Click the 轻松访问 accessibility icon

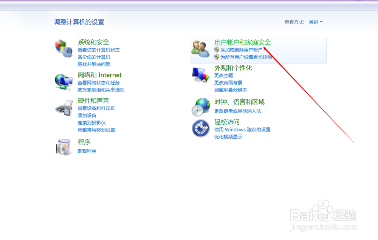coord(200,128)
